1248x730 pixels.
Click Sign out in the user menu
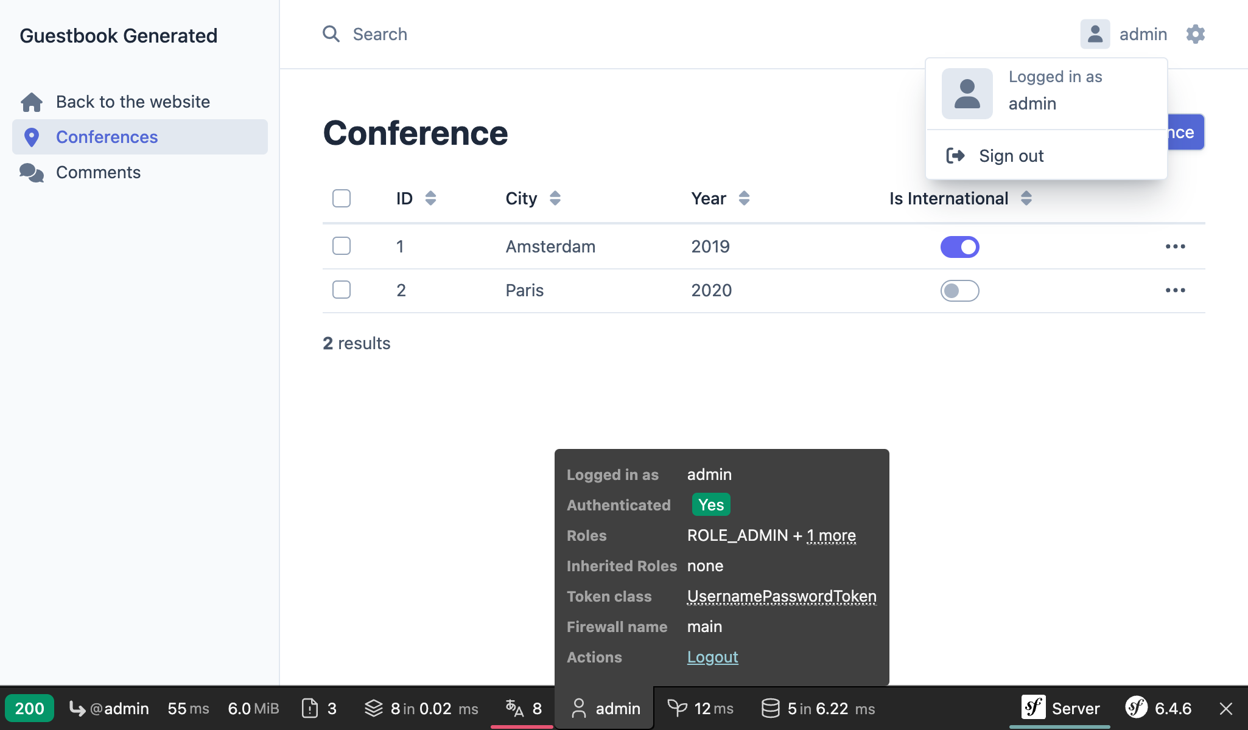click(x=1011, y=156)
